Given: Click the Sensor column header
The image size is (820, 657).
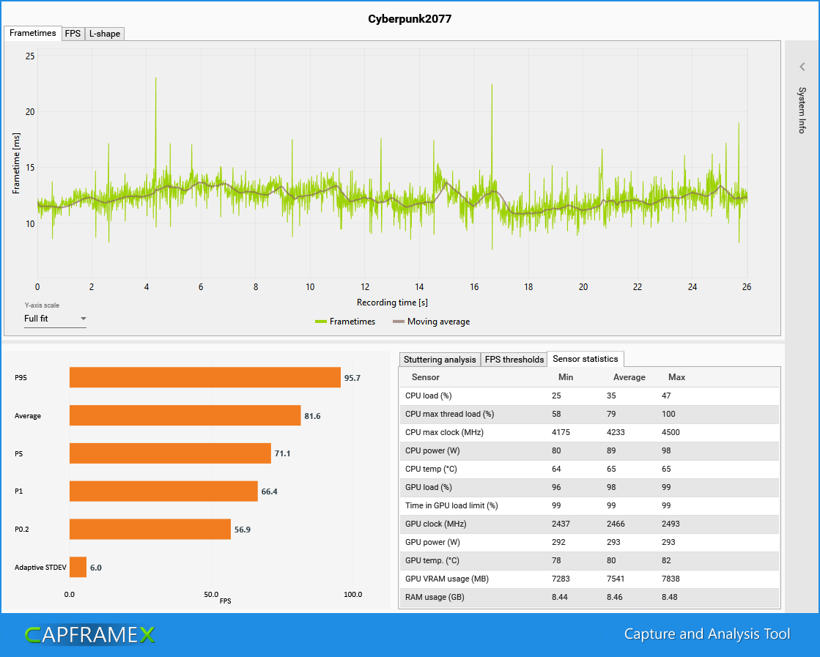Looking at the screenshot, I should [425, 377].
